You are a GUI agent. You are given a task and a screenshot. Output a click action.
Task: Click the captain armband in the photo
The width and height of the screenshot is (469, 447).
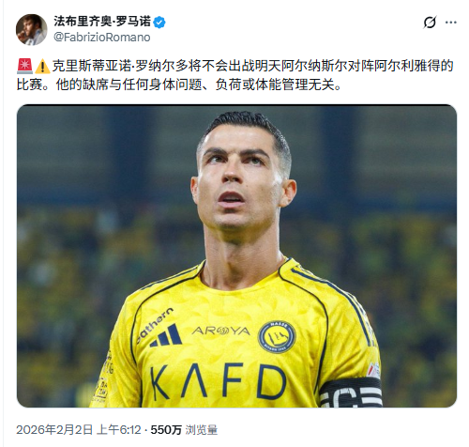click(x=351, y=393)
